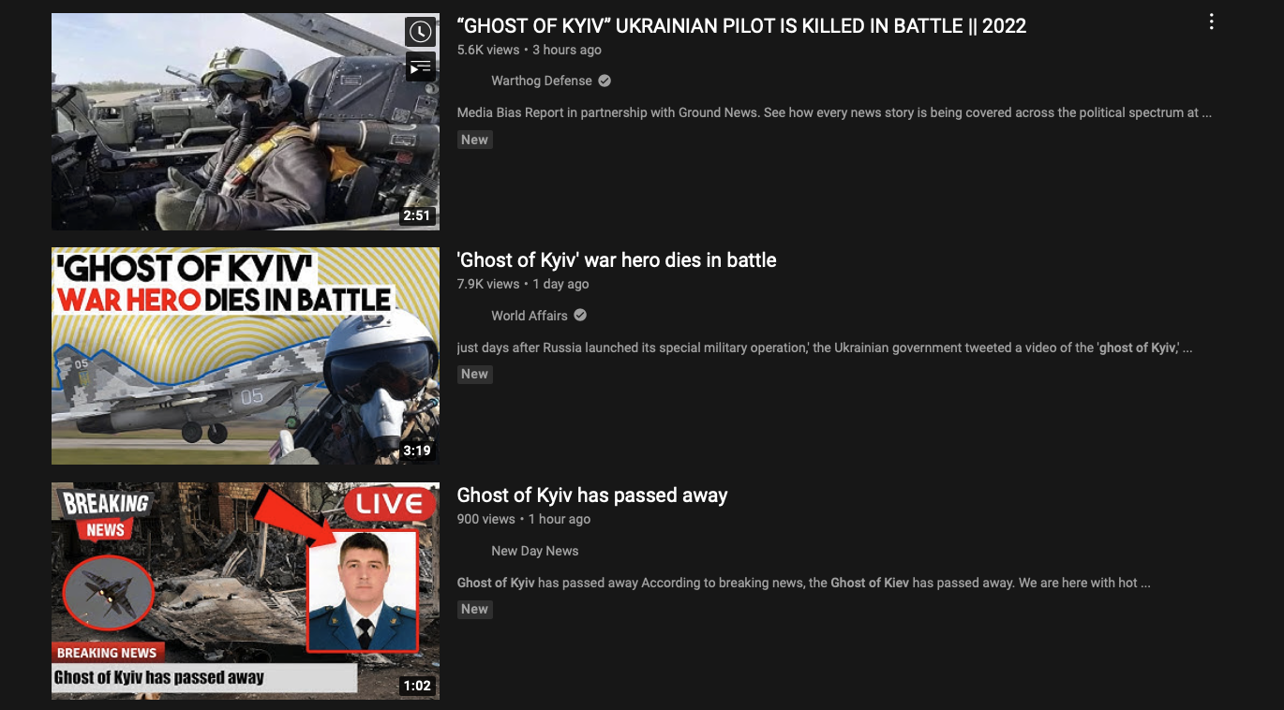The height and width of the screenshot is (710, 1284).
Task: Open Ghost of Kyiv has passed away title
Action: pyautogui.click(x=592, y=496)
